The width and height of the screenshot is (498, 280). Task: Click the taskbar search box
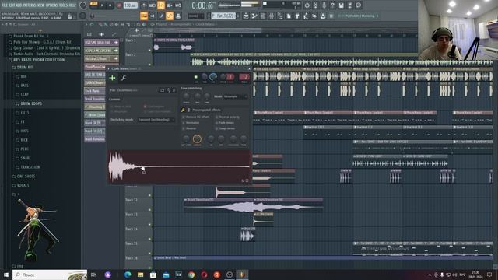pyautogui.click(x=50, y=275)
